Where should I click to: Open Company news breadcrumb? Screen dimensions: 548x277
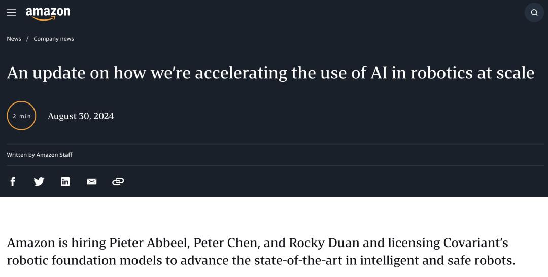54,39
